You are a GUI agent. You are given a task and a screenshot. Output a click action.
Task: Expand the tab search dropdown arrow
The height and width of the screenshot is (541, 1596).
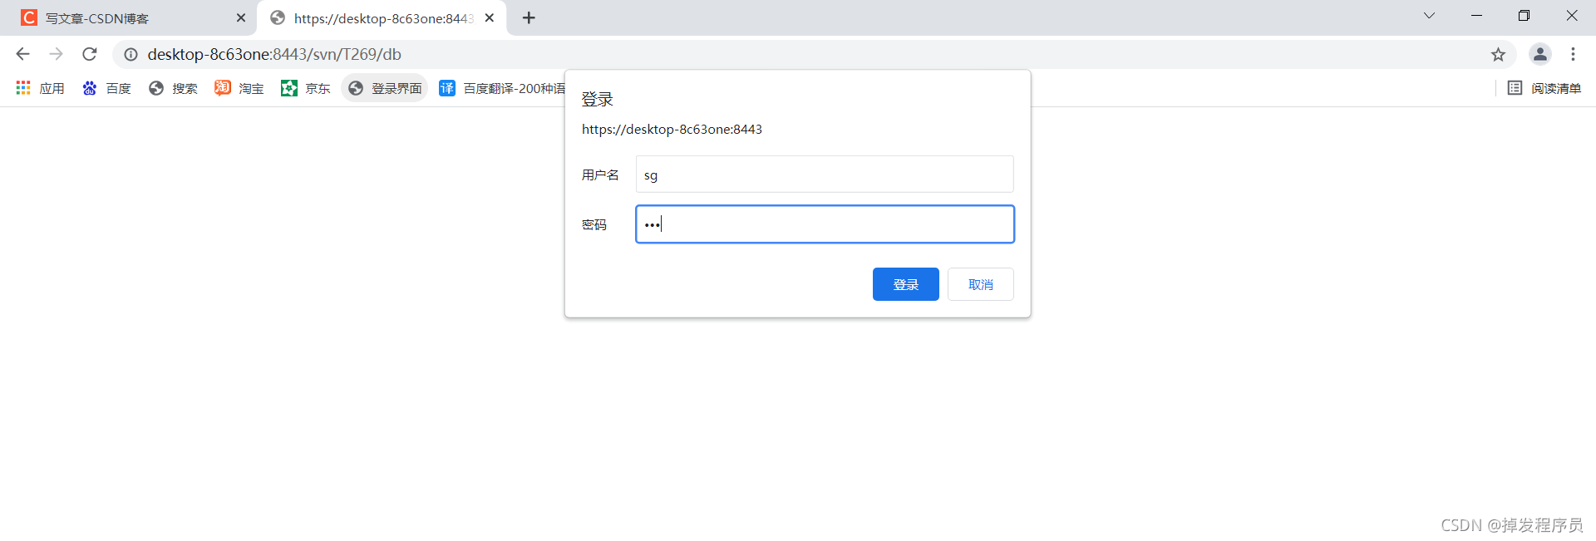pos(1429,16)
